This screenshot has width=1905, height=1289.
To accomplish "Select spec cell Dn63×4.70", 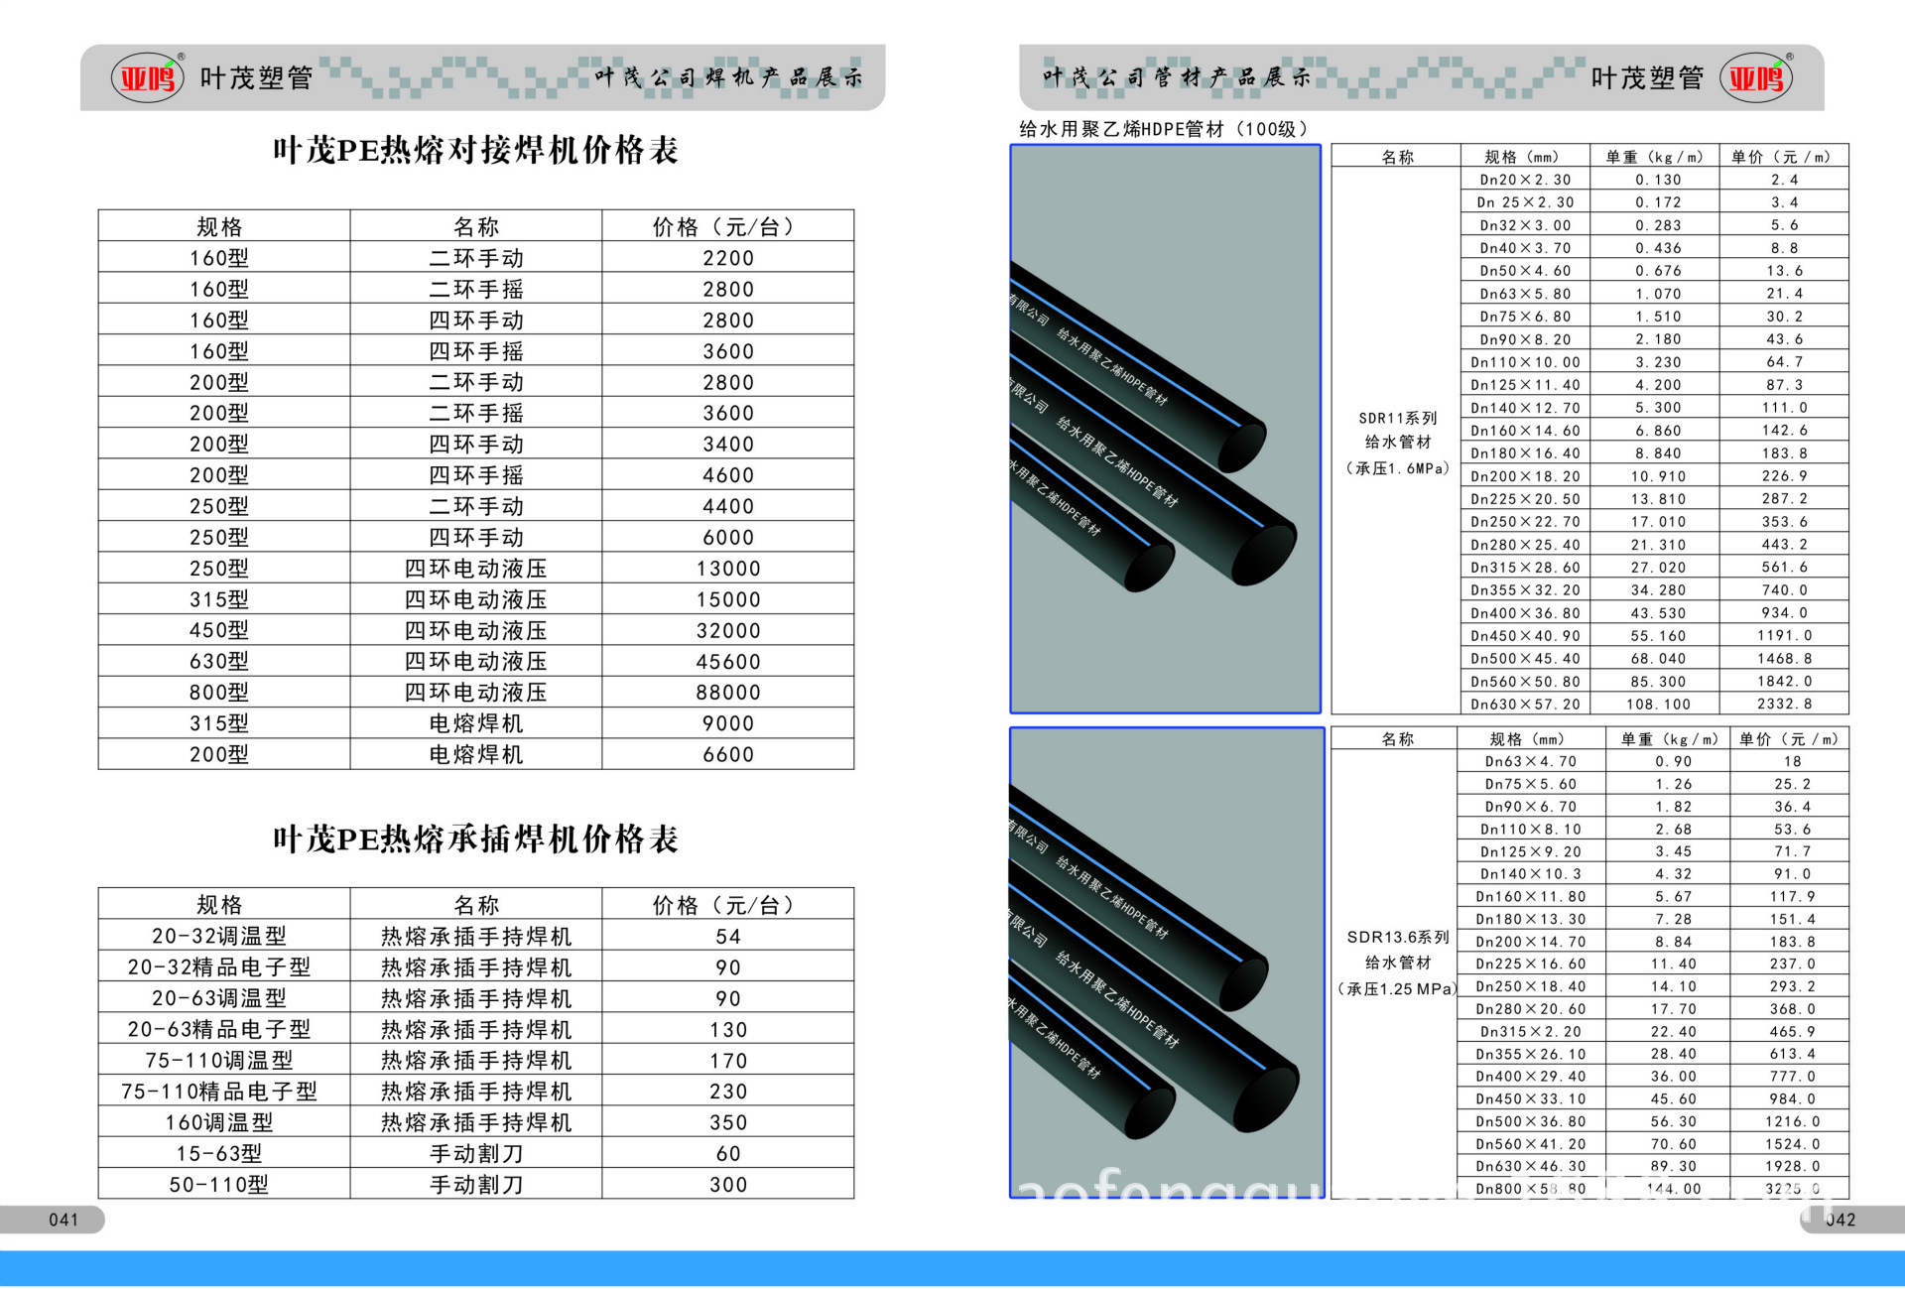I will 1531,761.
